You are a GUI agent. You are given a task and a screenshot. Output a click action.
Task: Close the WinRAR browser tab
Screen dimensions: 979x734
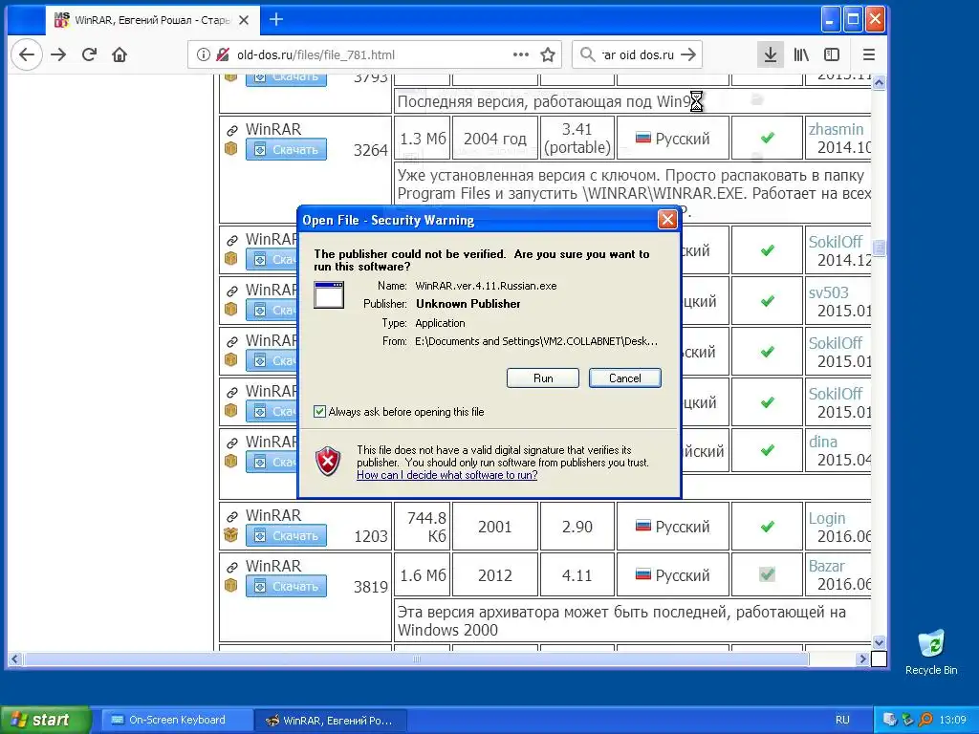(x=244, y=20)
